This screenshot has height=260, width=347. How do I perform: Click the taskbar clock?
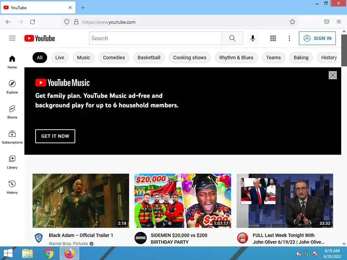(332, 254)
